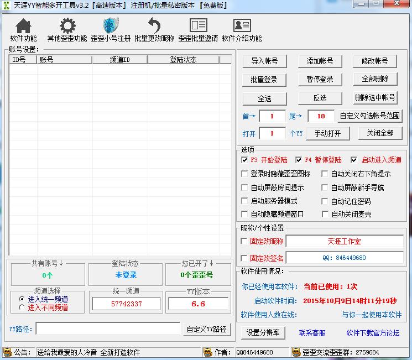Check the 固定改昵称 option
Viewport: 412px width, 360px height.
(244, 241)
